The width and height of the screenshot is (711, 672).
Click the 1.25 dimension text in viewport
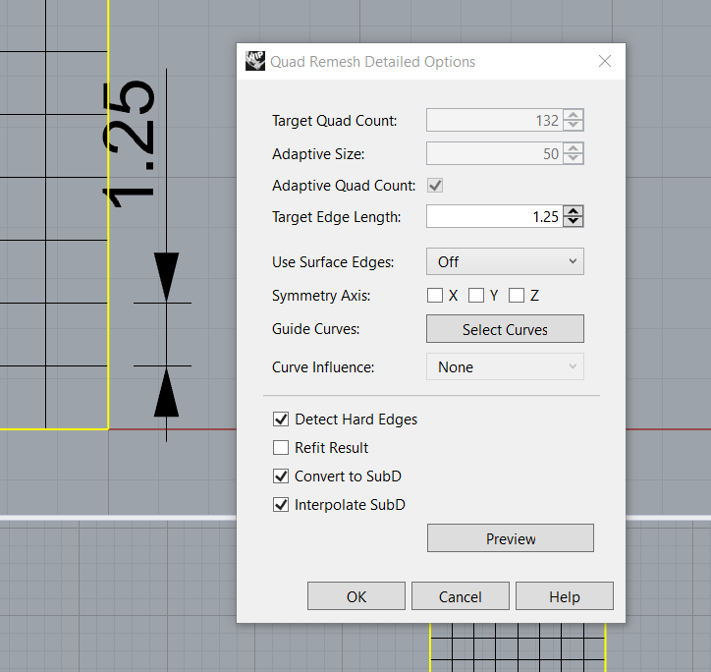point(129,143)
